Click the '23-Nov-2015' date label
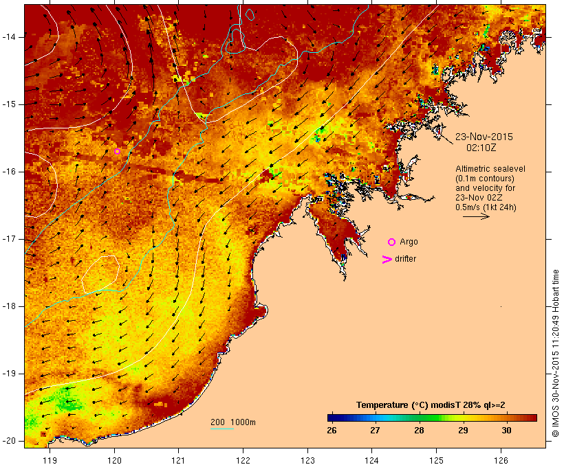564x467 pixels. pos(484,137)
